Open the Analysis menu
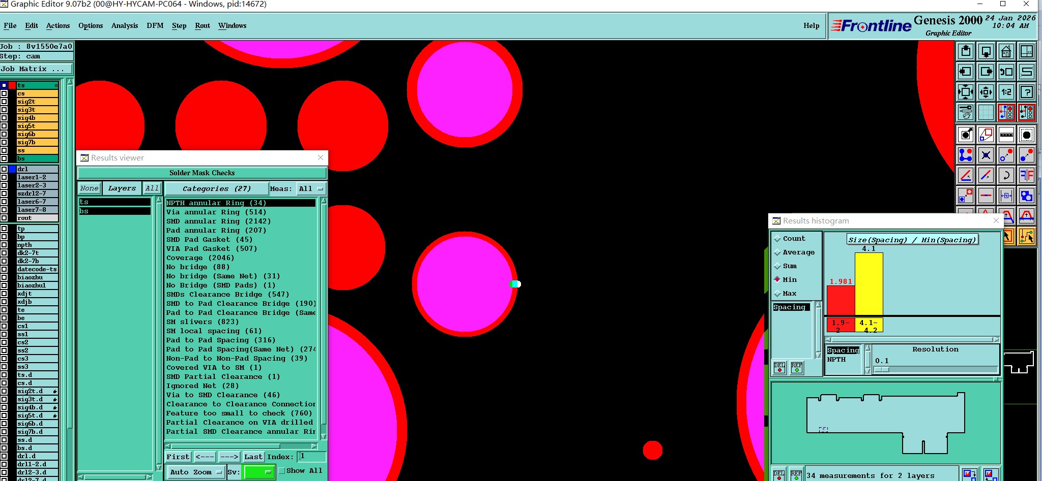1042x481 pixels. click(x=125, y=25)
